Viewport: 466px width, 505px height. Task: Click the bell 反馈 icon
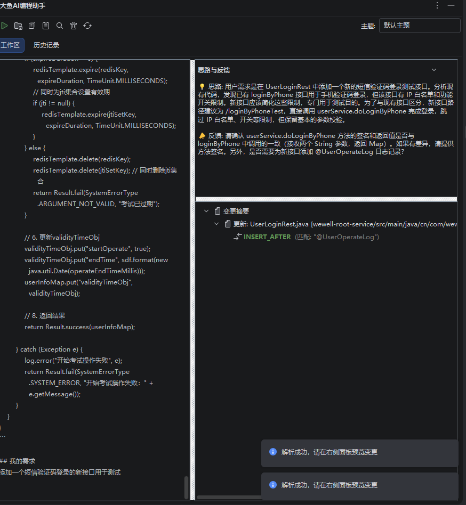coord(202,136)
